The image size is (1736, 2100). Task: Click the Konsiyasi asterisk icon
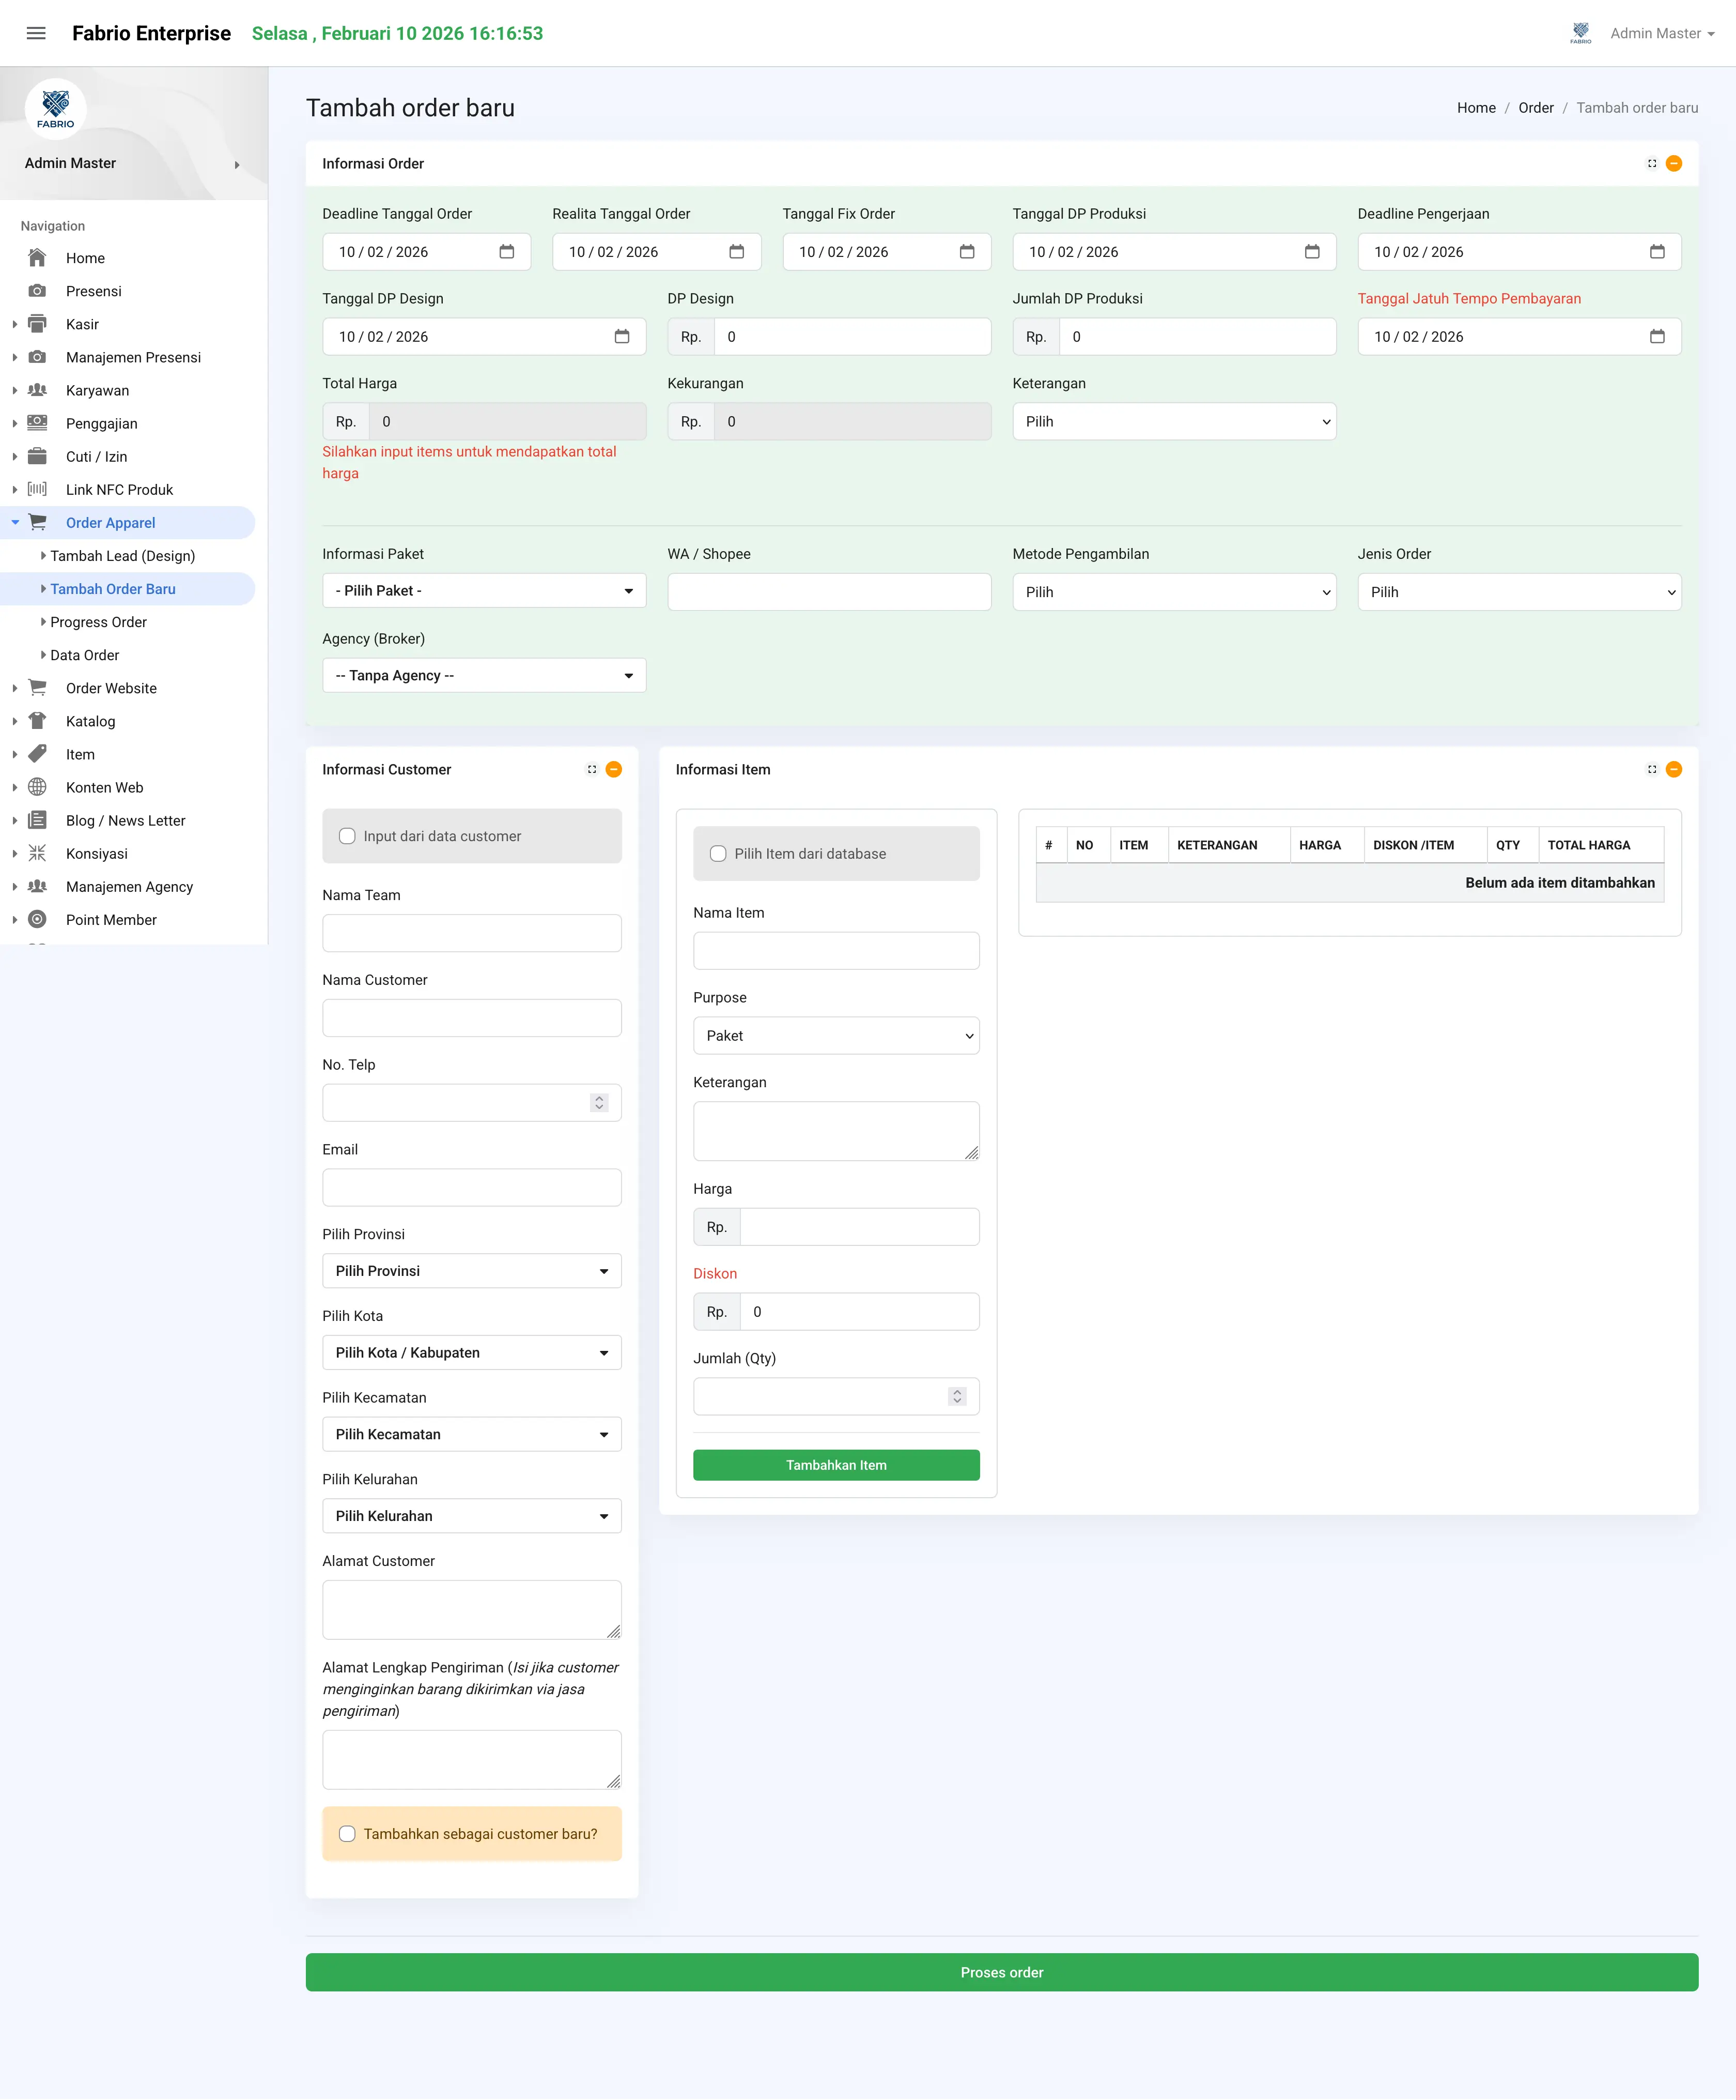pyautogui.click(x=37, y=853)
